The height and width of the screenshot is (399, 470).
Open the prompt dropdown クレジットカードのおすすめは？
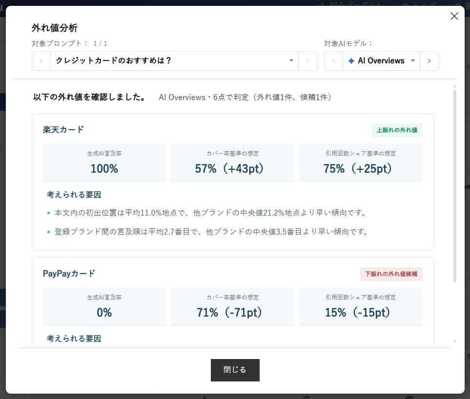click(x=174, y=61)
